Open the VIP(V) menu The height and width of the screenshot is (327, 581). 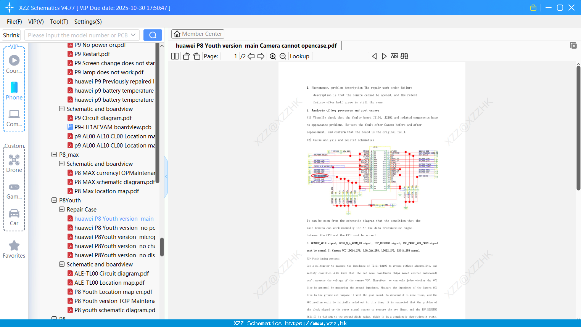[x=36, y=22]
